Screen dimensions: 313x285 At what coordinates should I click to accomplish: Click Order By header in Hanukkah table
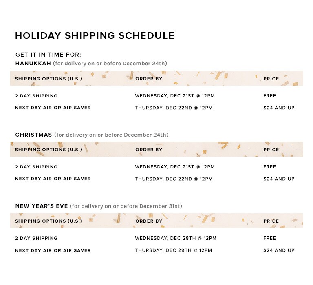coord(149,79)
